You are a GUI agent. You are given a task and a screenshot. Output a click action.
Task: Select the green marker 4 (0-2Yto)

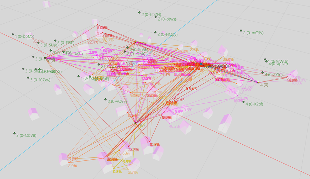[x=262, y=72]
